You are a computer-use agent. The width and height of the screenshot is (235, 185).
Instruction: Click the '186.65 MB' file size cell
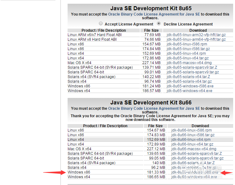pos(155,177)
